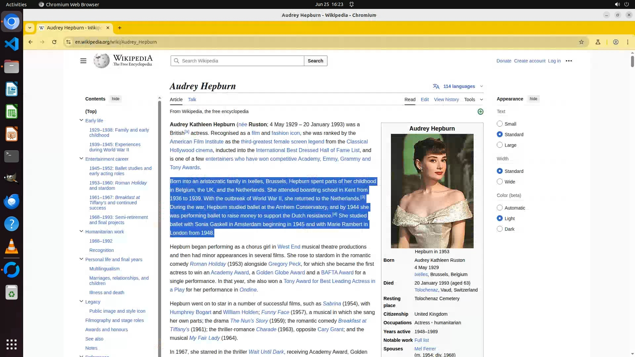This screenshot has width=635, height=357.
Task: Click the Search button
Action: 315,61
